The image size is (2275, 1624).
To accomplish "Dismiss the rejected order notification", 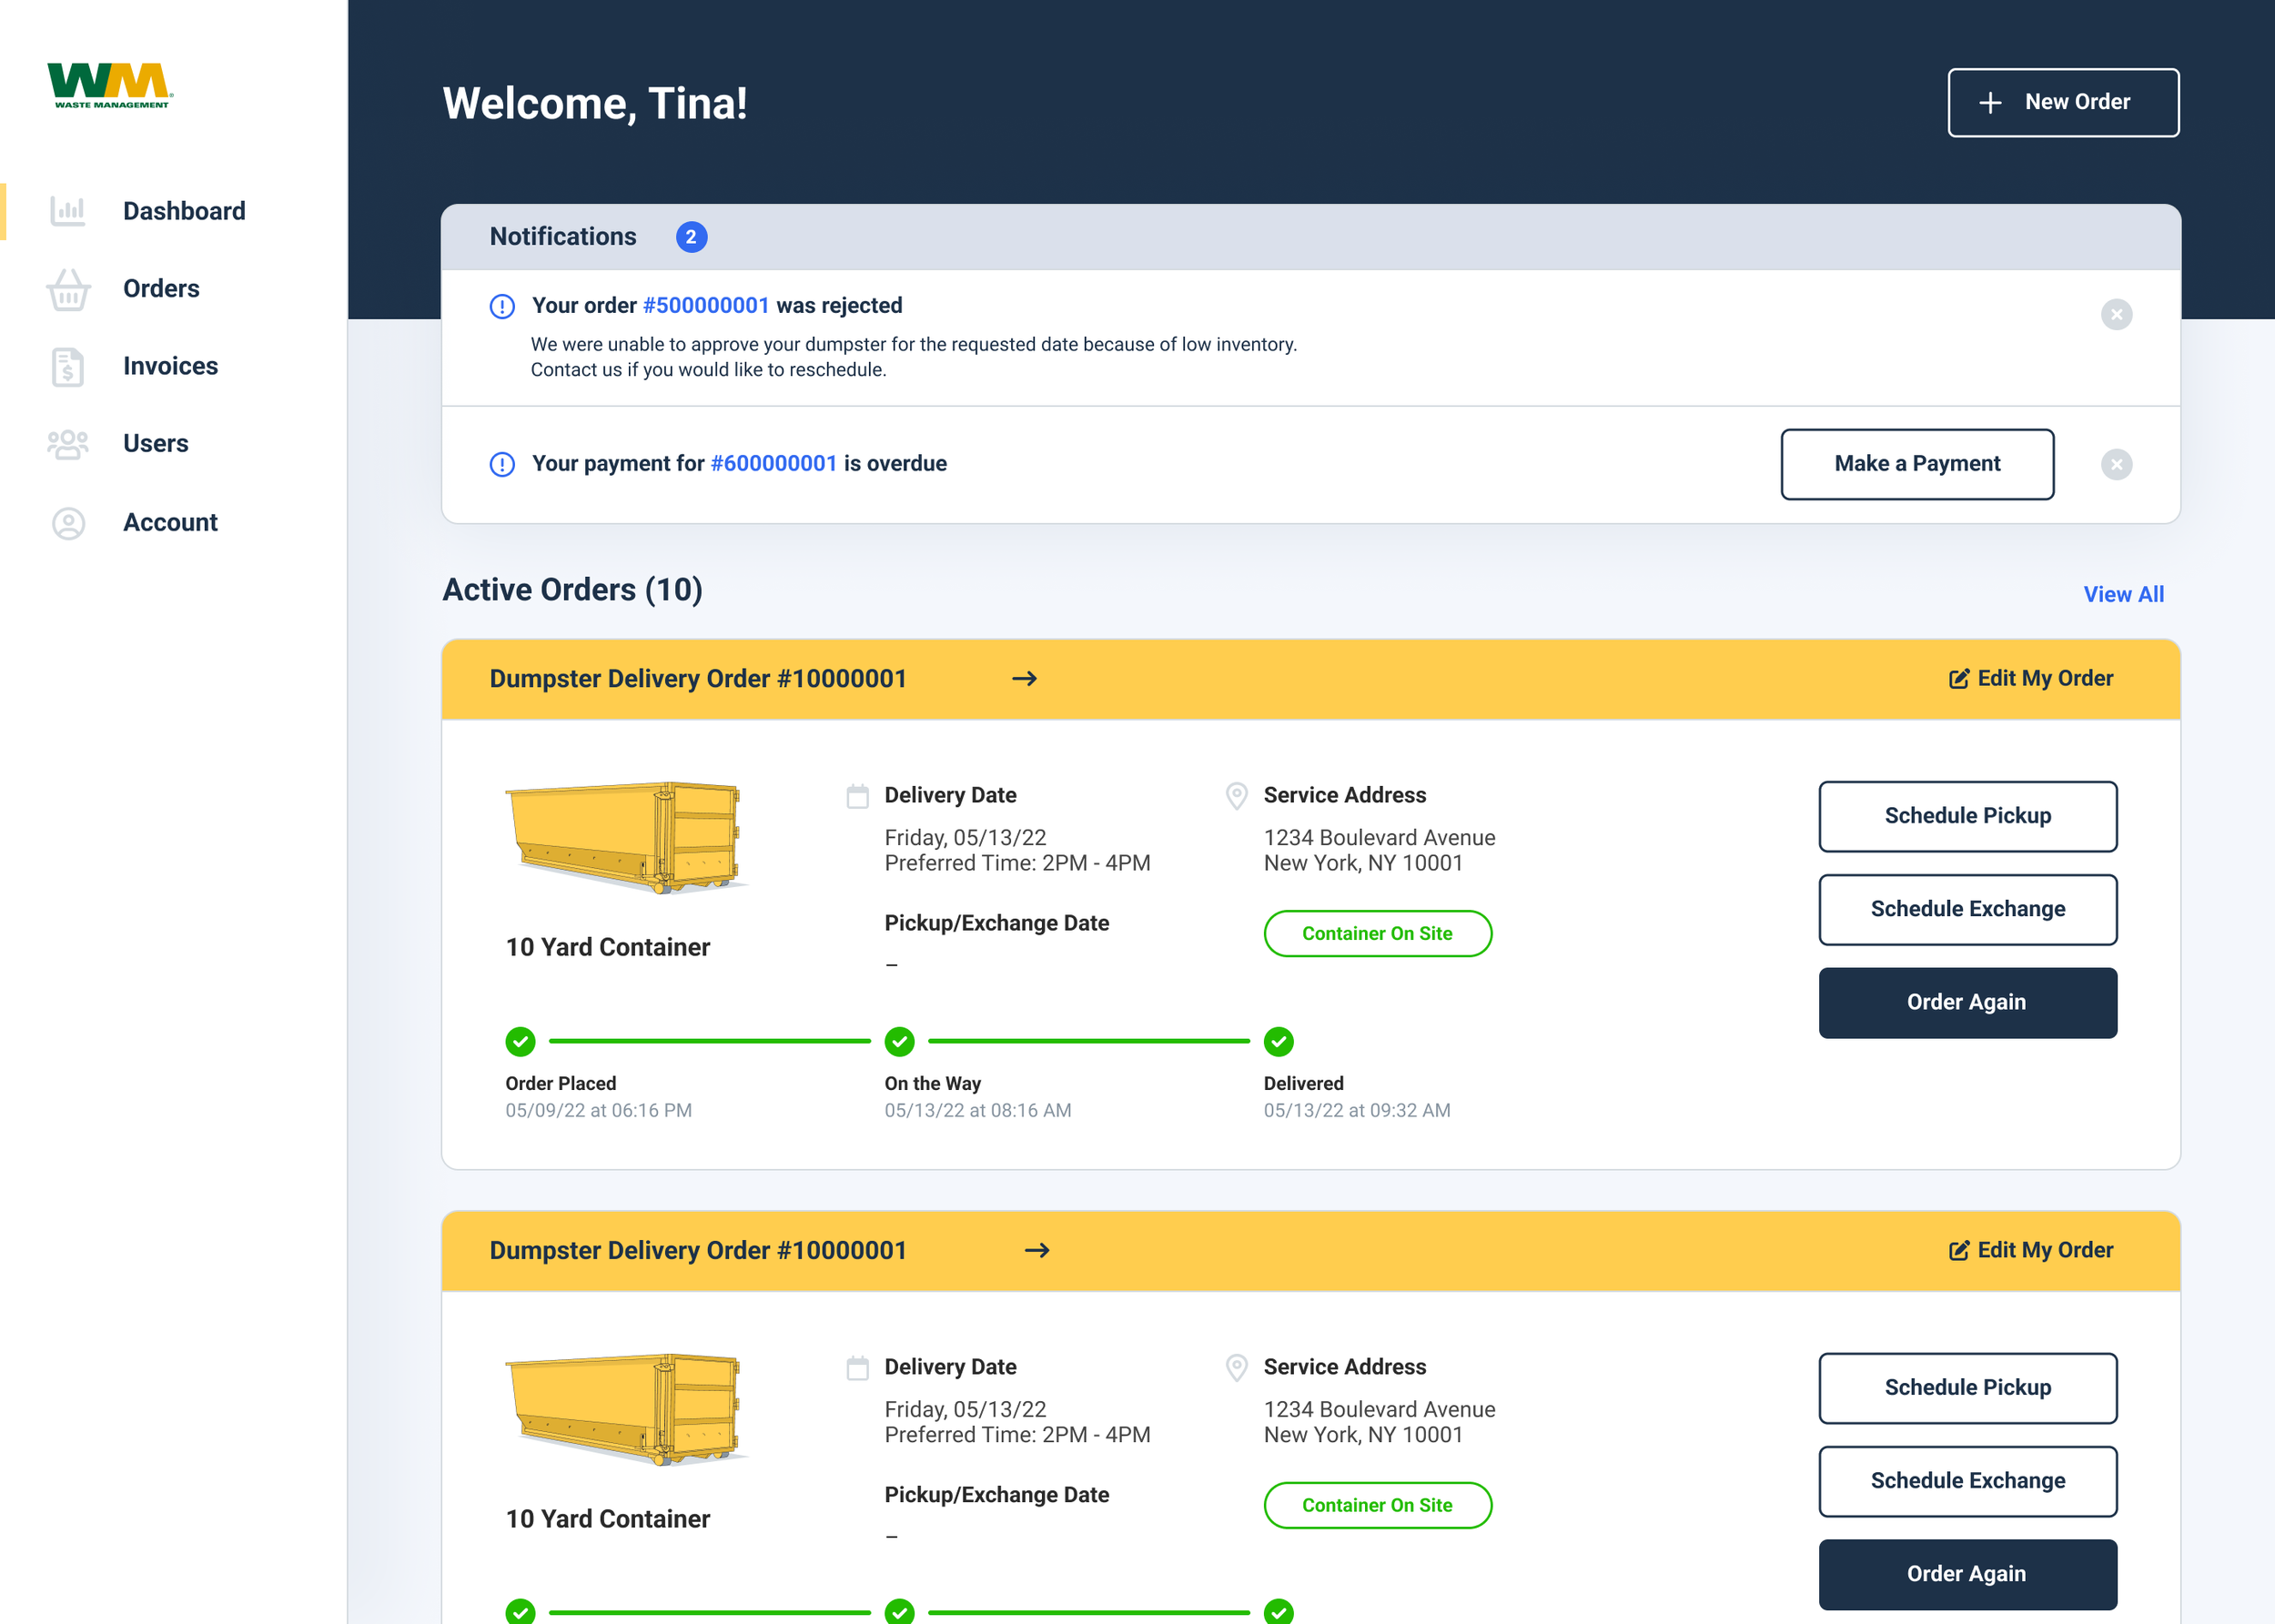I will tap(2116, 315).
